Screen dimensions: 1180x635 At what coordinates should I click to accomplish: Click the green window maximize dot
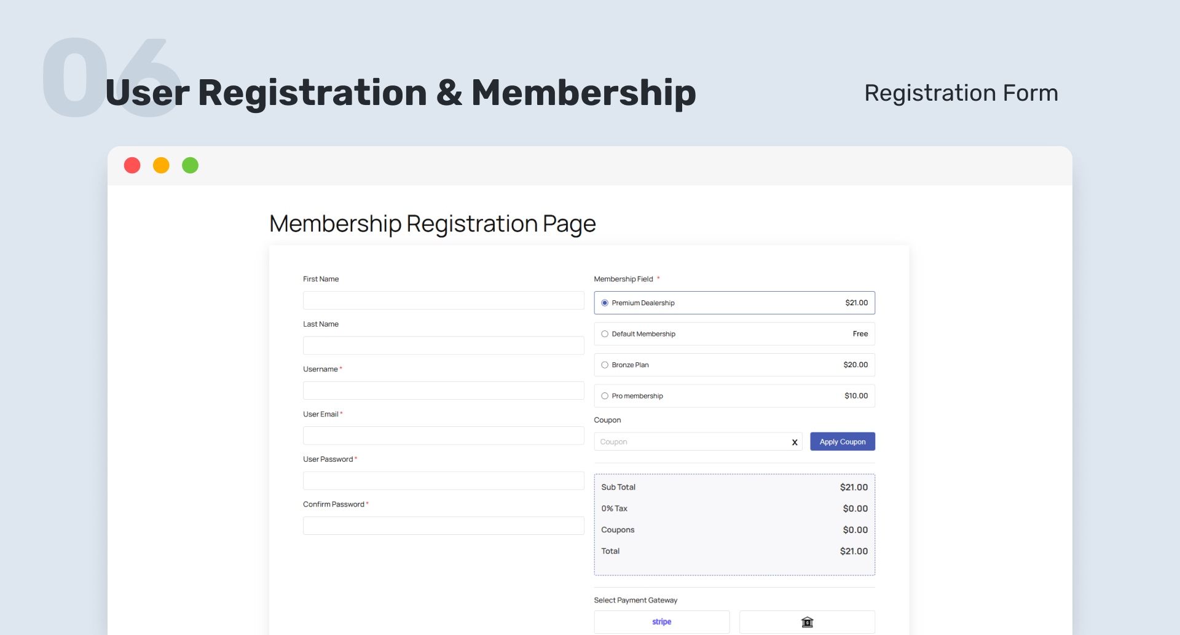191,165
